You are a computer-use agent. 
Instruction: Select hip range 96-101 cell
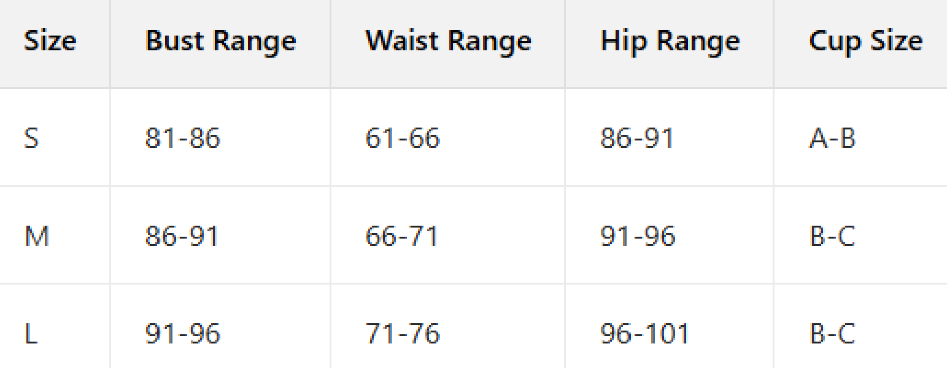pos(644,334)
